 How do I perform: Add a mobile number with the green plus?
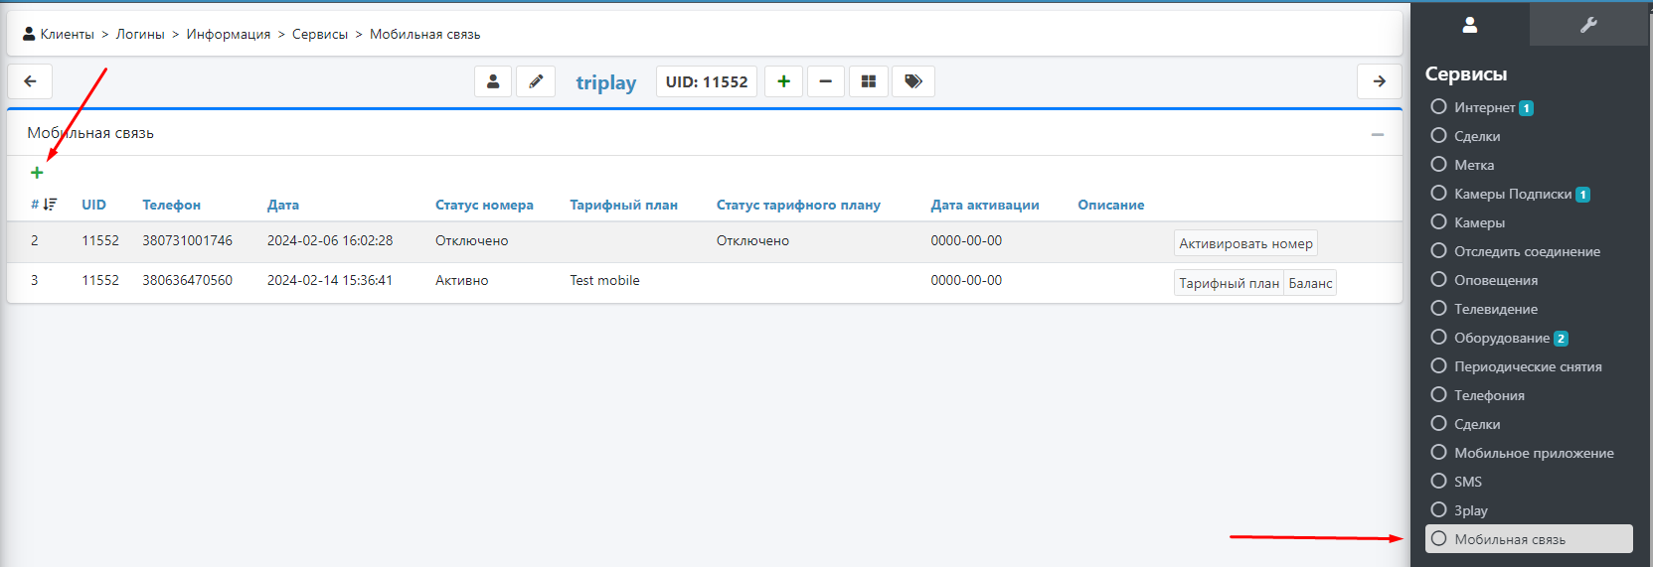(37, 173)
